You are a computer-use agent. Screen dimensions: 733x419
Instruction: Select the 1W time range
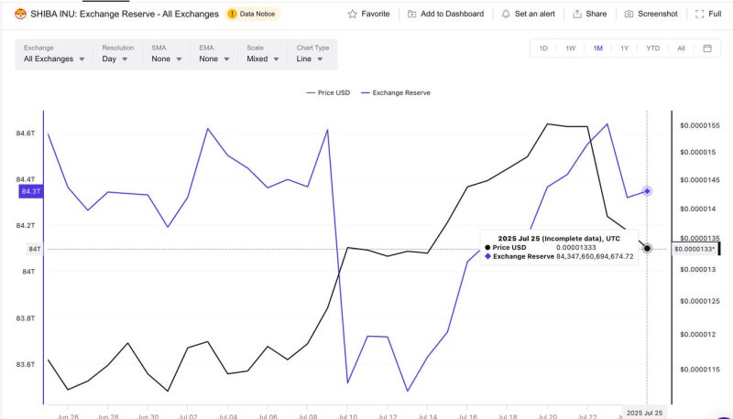pyautogui.click(x=570, y=48)
